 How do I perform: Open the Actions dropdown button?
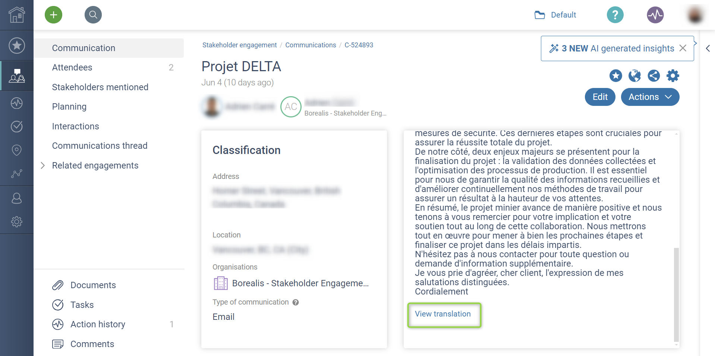tap(650, 97)
